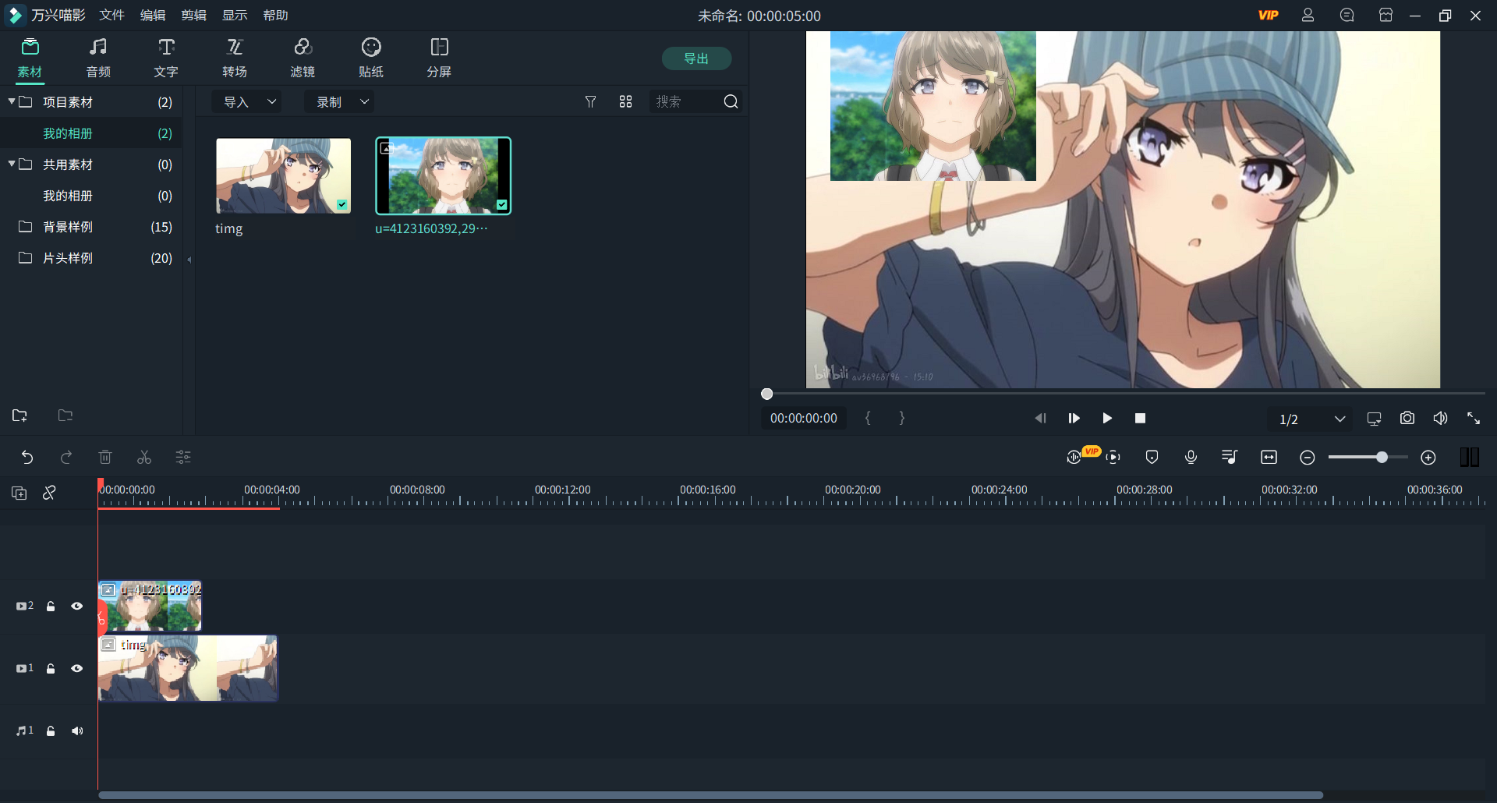Split the clip with scissors icon
Image resolution: width=1497 pixels, height=803 pixels.
point(144,458)
